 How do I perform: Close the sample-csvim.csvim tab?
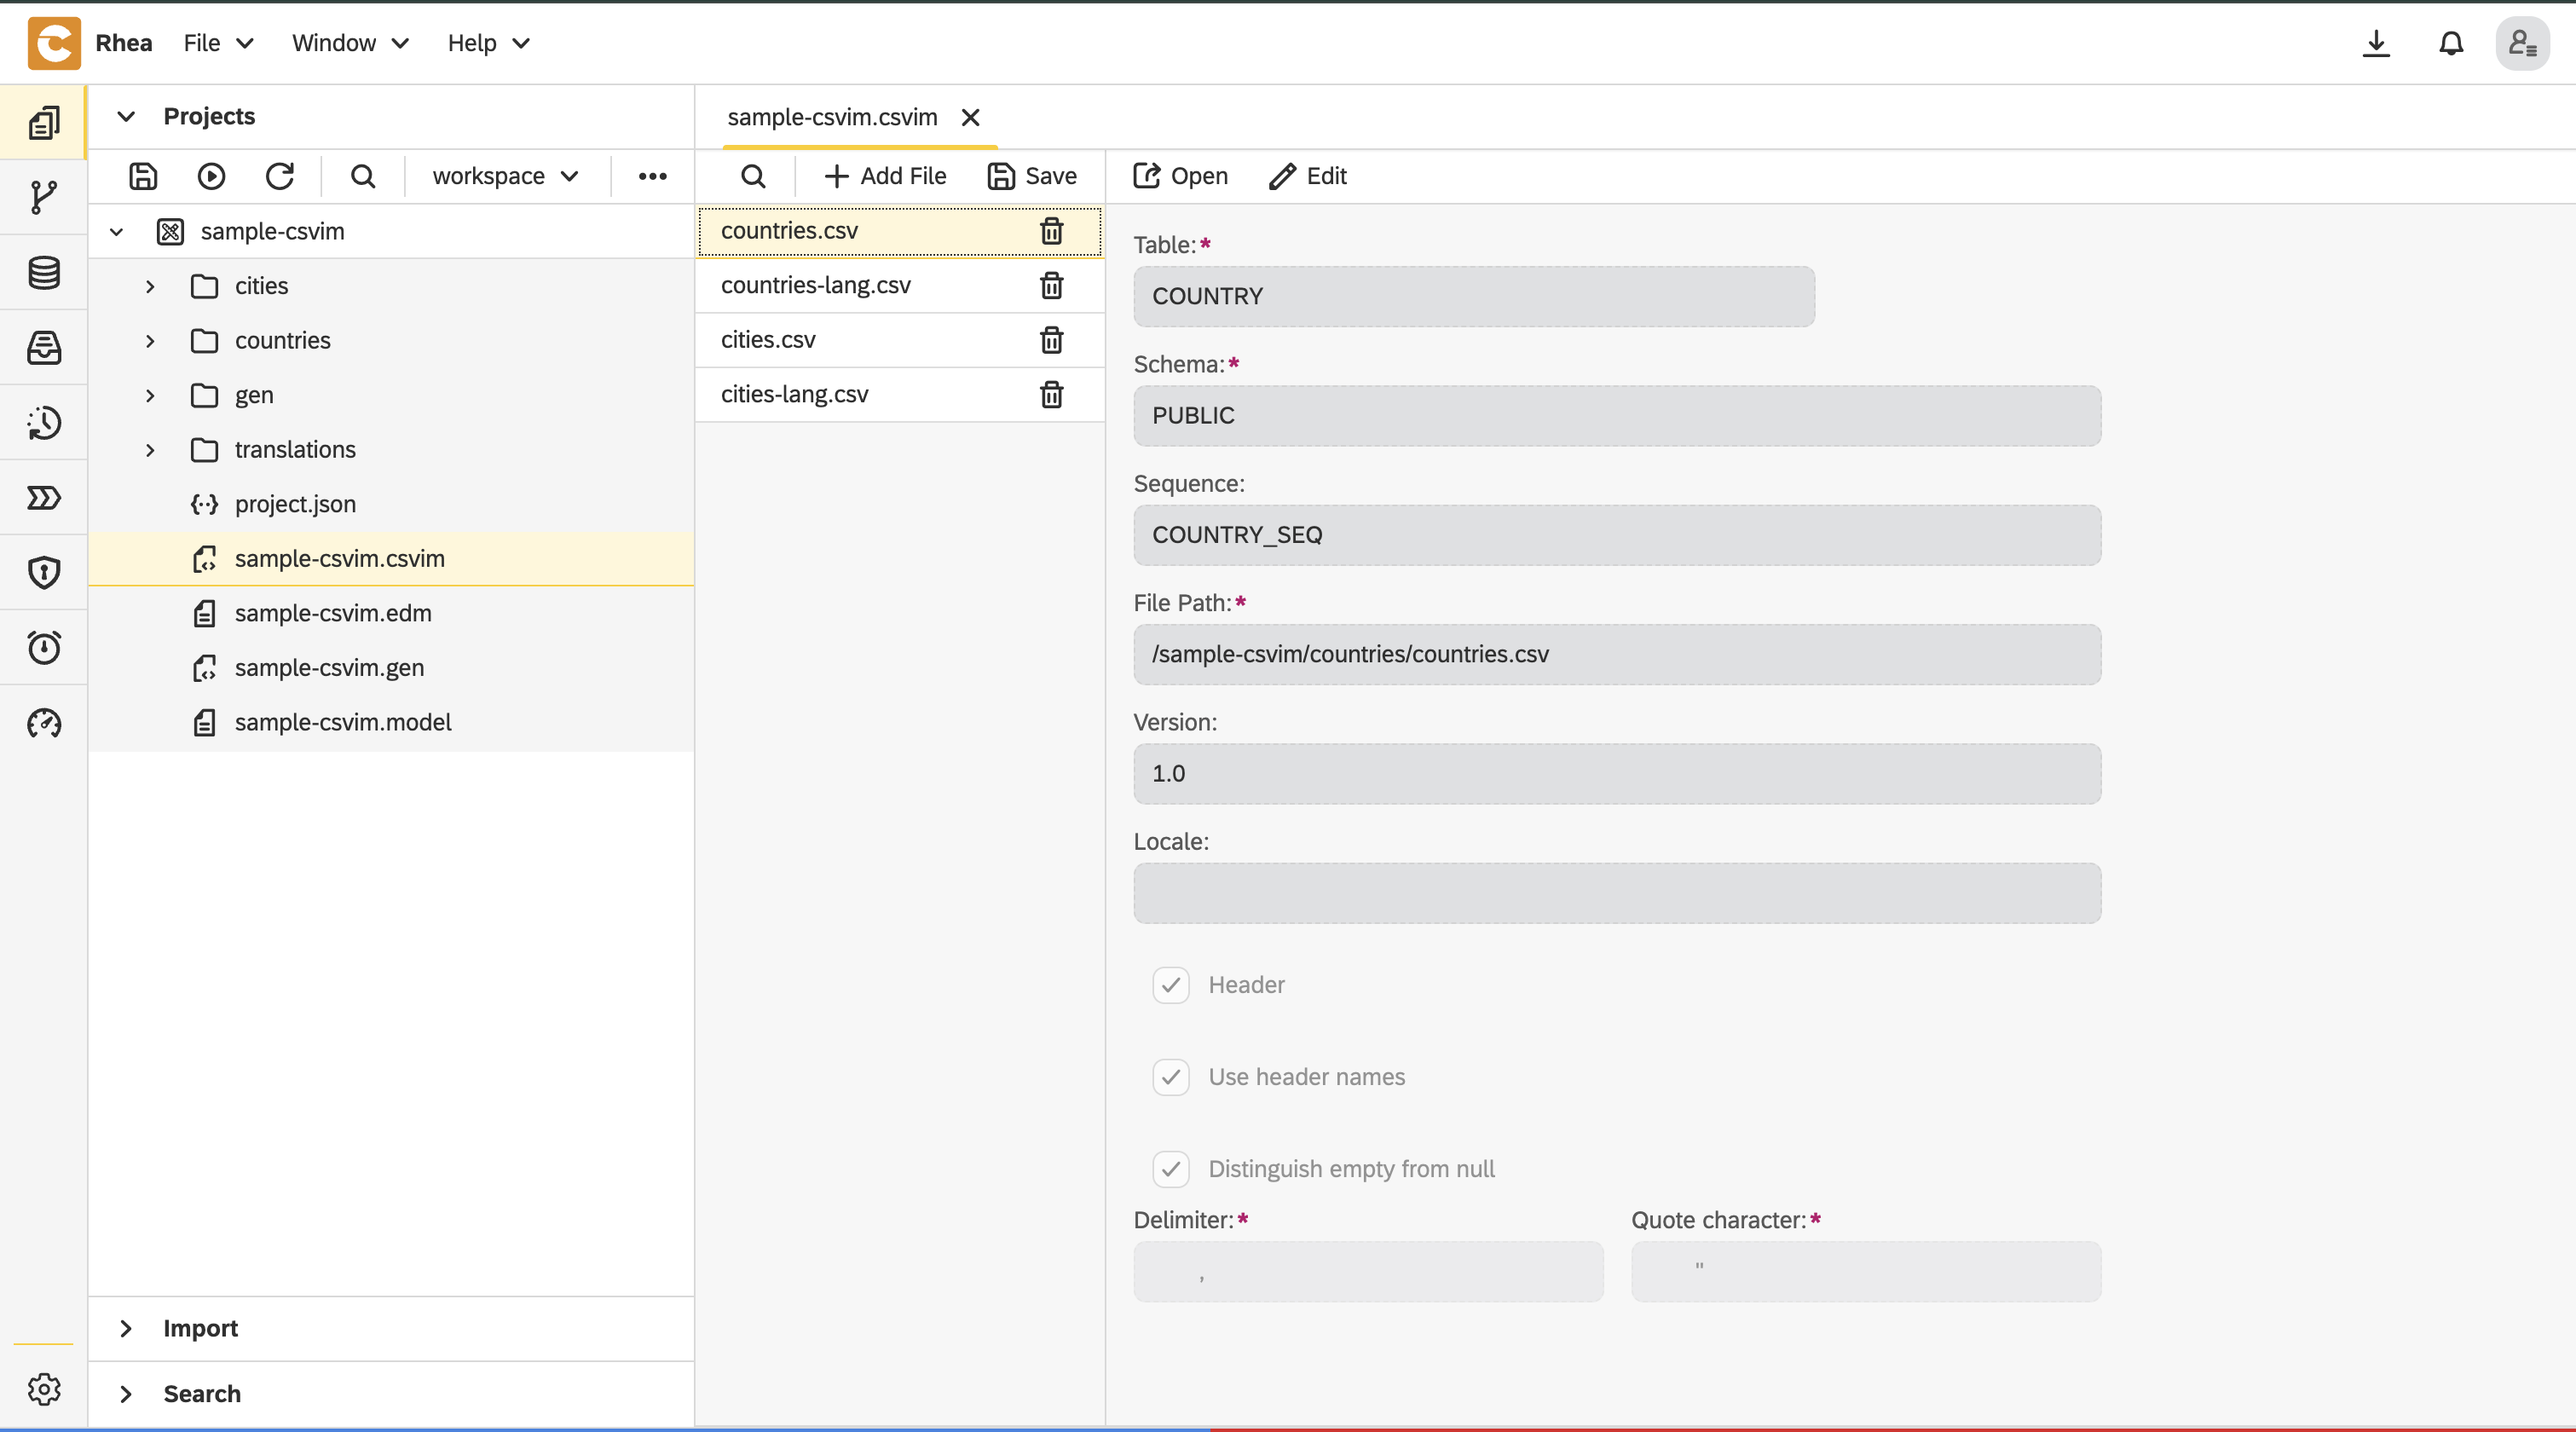(970, 117)
